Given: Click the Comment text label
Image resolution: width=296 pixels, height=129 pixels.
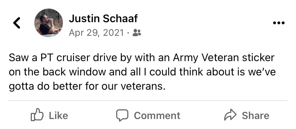Looking at the screenshot, I should (x=157, y=115).
